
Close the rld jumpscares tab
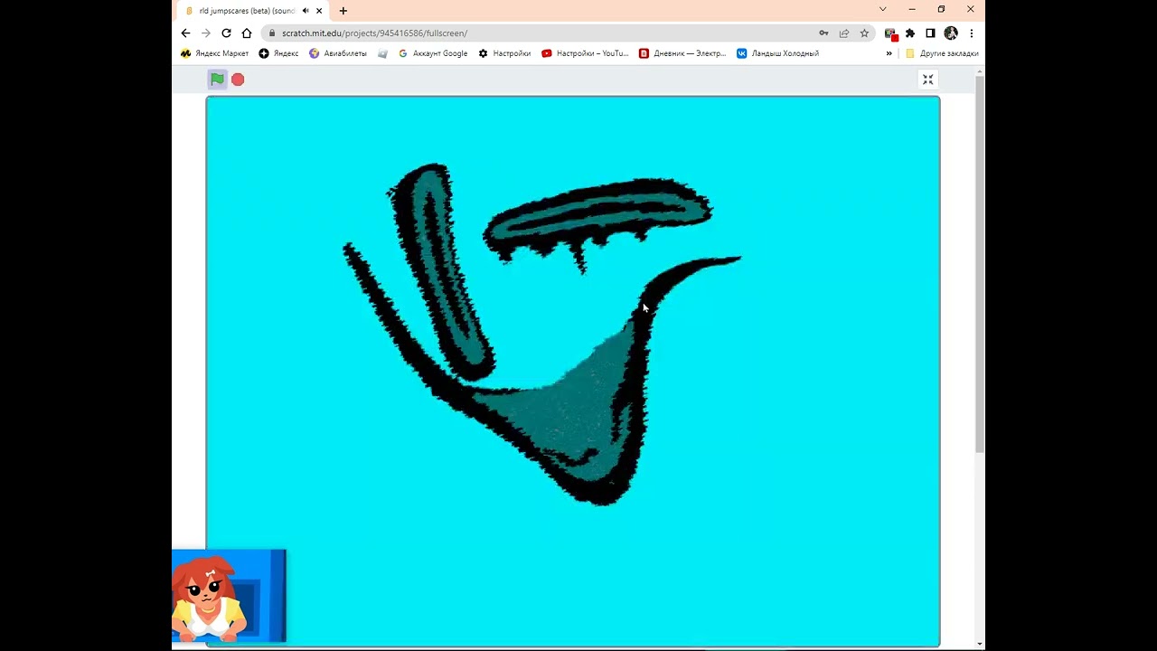pyautogui.click(x=319, y=11)
